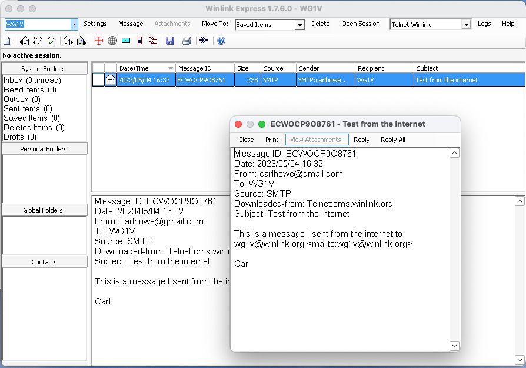Click the Delete button in the toolbar

321,24
